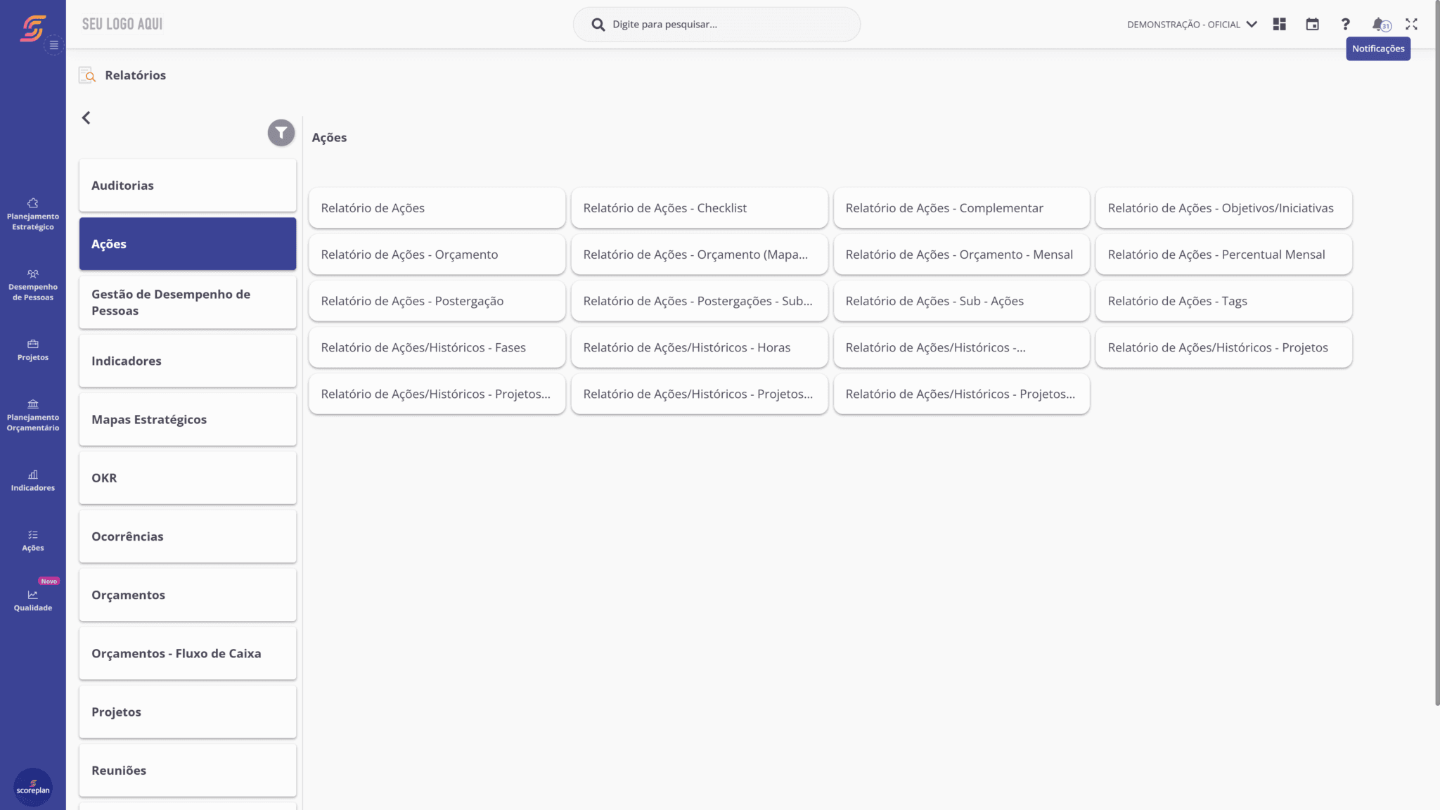Select the Auditorias category
The image size is (1440, 810).
(x=187, y=185)
